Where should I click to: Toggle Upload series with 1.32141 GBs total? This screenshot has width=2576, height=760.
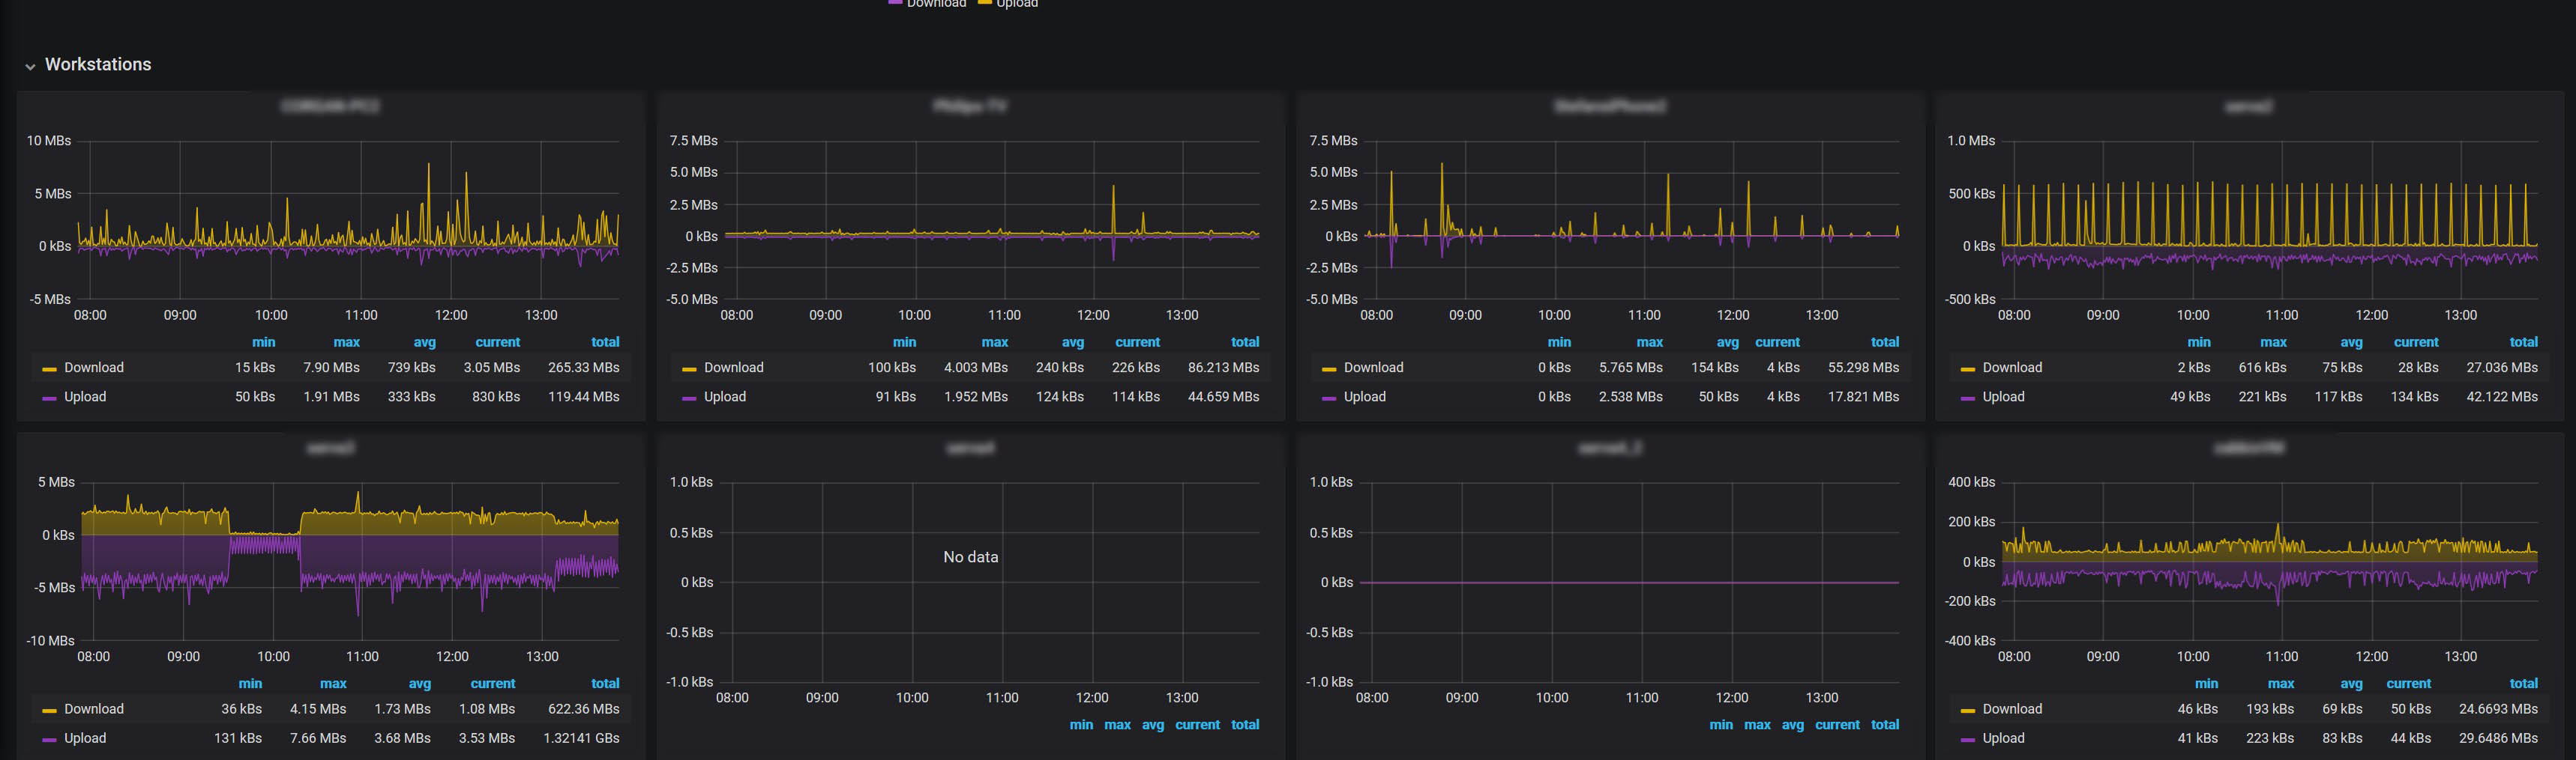(x=85, y=738)
